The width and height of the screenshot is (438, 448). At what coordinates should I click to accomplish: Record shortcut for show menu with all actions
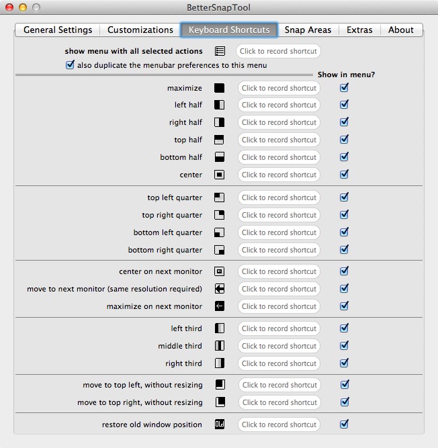pyautogui.click(x=278, y=51)
